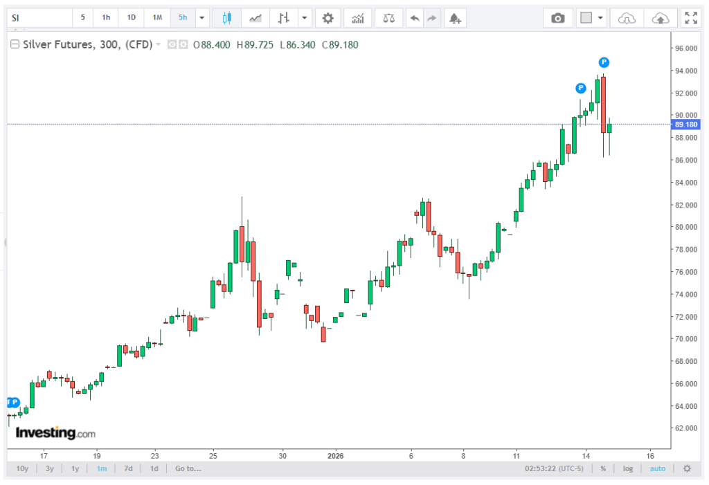
Task: Toggle log scale on the price axis
Action: [627, 468]
